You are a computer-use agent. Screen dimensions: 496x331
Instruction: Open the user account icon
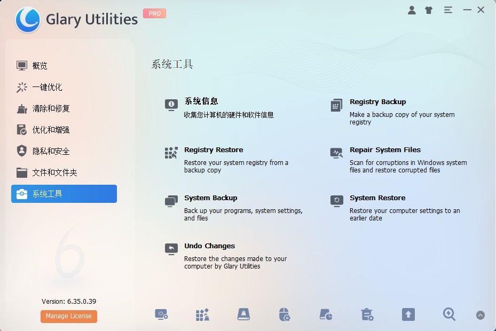tap(412, 10)
